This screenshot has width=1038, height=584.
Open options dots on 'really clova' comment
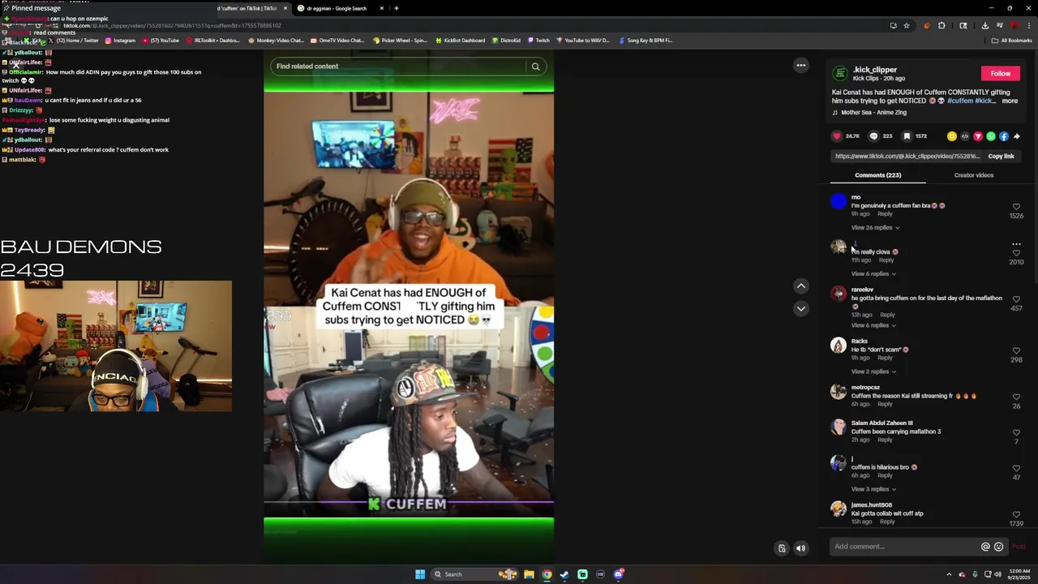[x=1016, y=243]
